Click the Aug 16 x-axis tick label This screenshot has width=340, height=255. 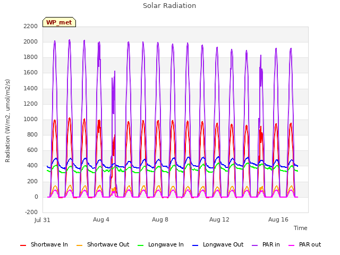point(278,219)
